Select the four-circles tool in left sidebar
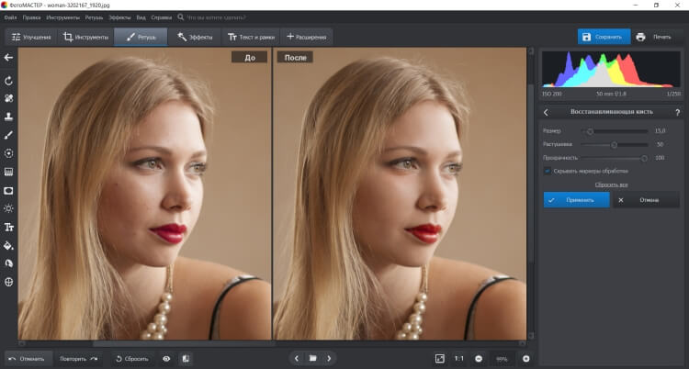The image size is (689, 369). point(8,98)
